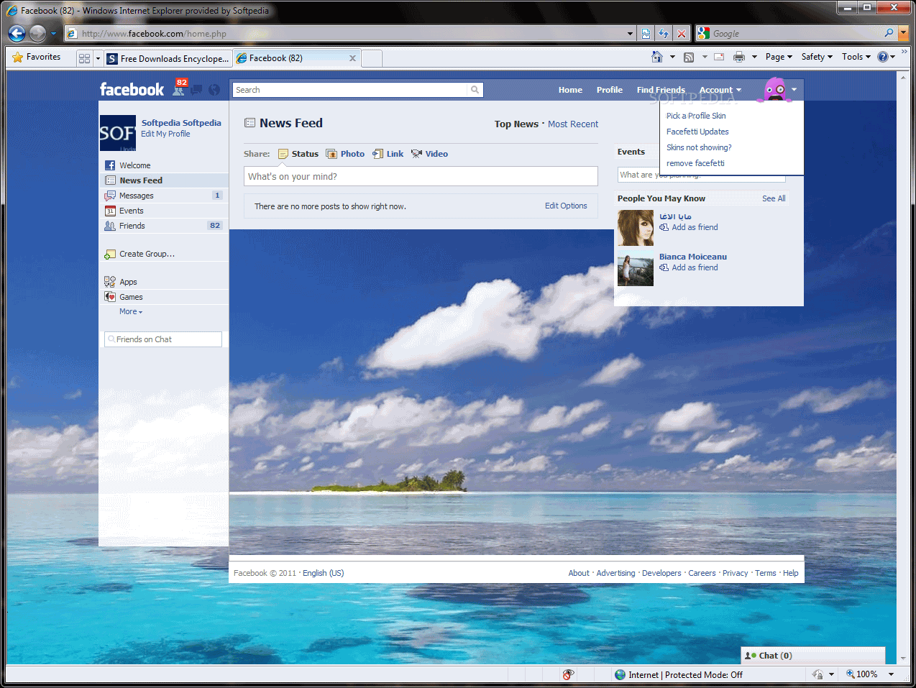Click the RSS Feeds toolbar icon
Screen dimensions: 916x688
point(689,57)
